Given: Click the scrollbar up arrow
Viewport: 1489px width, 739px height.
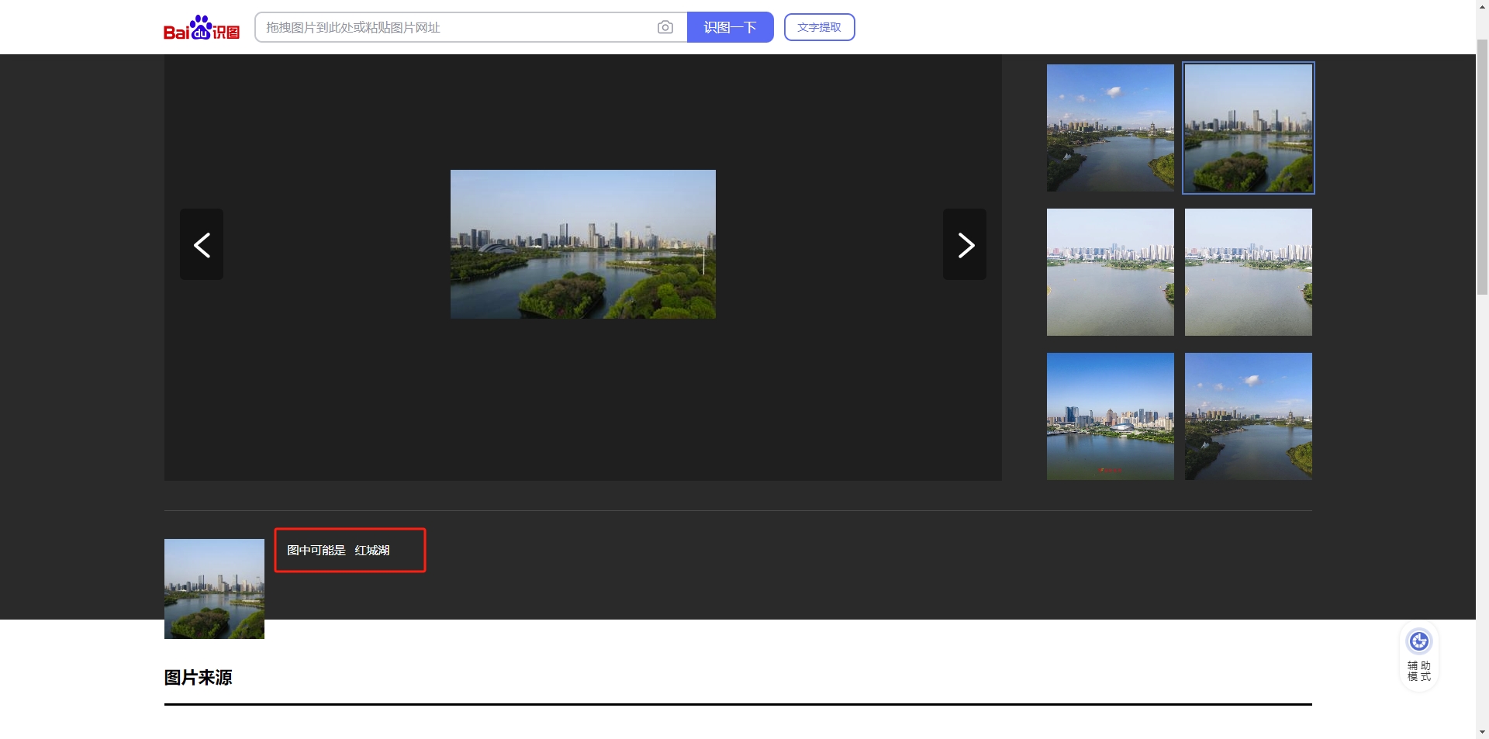Looking at the screenshot, I should (x=1482, y=6).
